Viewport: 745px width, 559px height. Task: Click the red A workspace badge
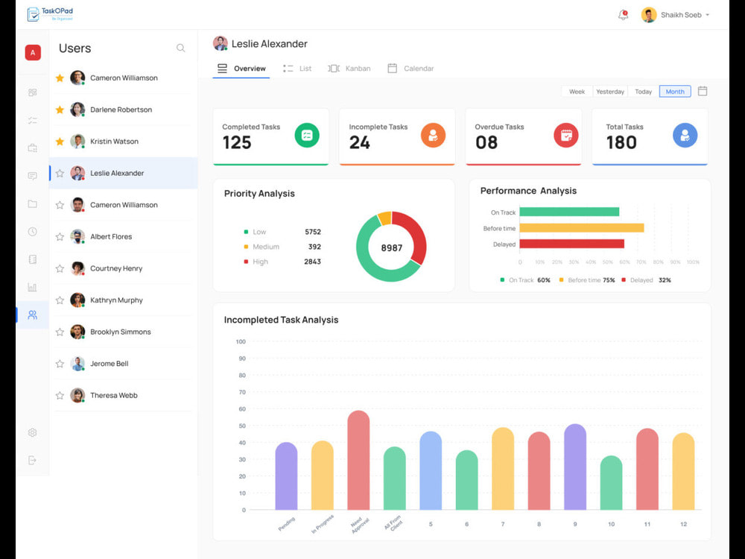33,52
